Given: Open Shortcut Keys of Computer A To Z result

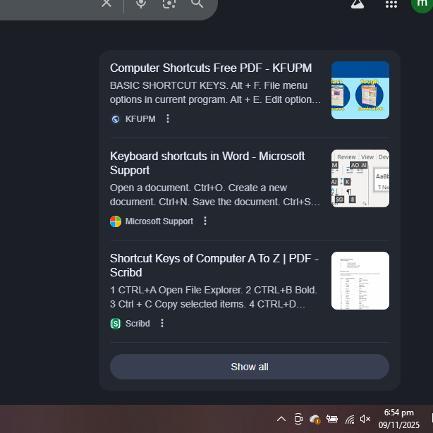Looking at the screenshot, I should click(x=214, y=265).
